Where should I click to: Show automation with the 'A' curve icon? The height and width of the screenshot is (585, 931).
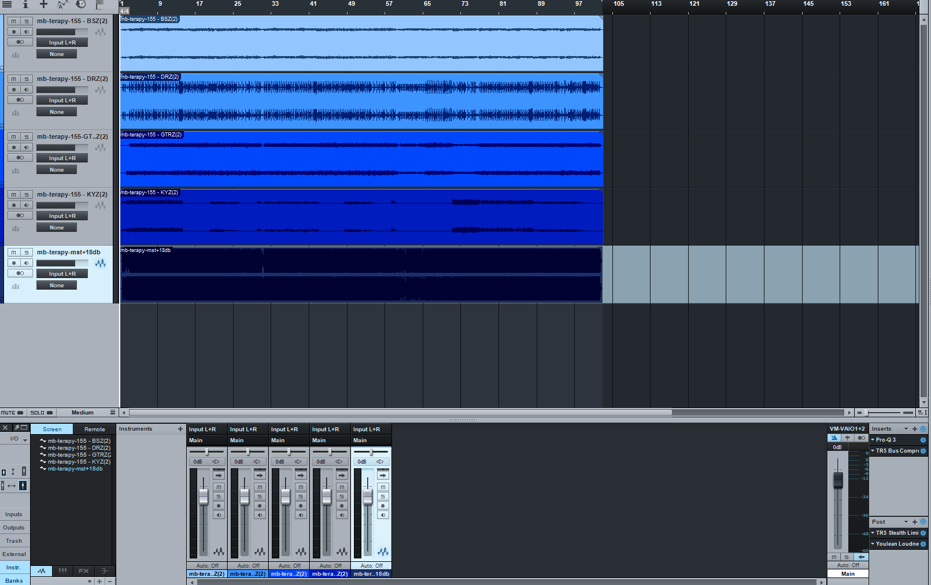tap(62, 4)
